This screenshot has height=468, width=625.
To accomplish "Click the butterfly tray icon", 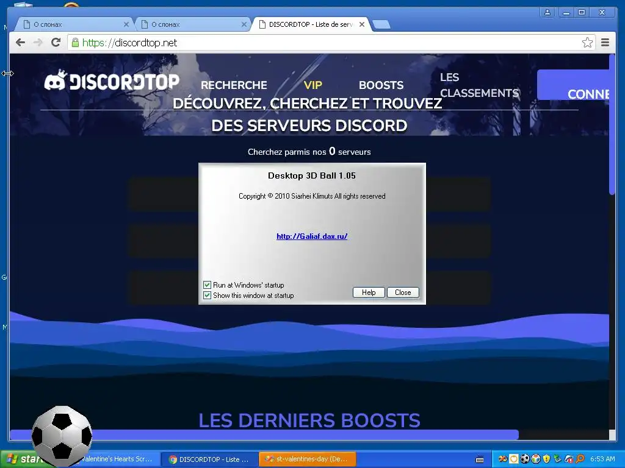I will (503, 459).
